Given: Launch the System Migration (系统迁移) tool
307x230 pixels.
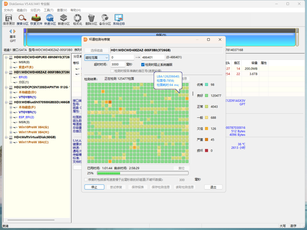Looking at the screenshot, I should 119,19.
